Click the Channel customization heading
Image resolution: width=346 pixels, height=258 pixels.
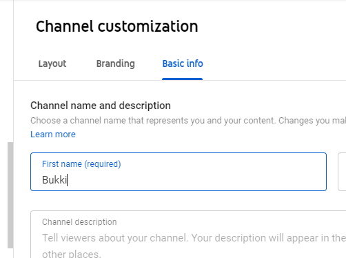pos(116,26)
